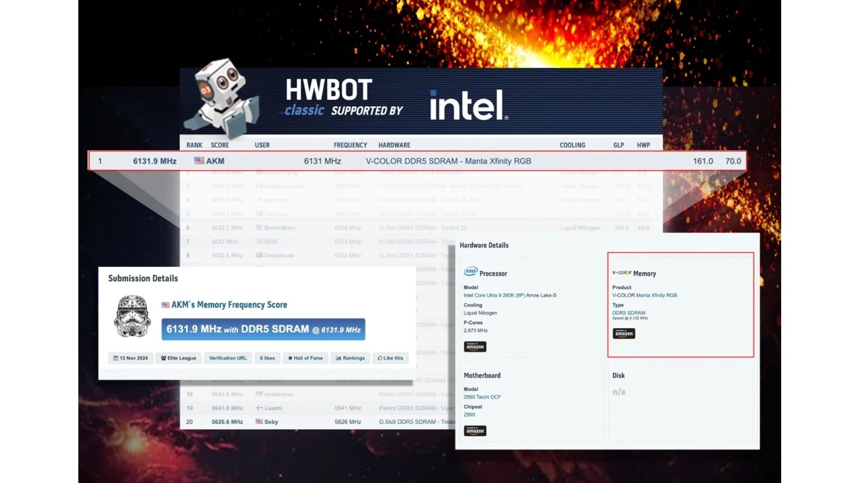
Task: Click the Like this button
Action: (x=391, y=358)
